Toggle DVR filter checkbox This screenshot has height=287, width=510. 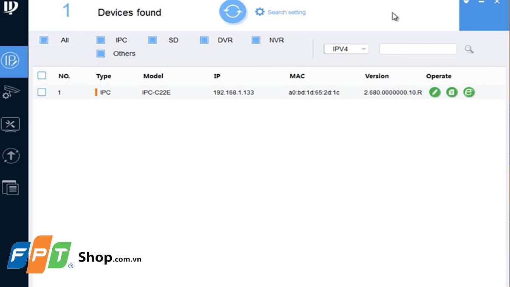point(204,40)
